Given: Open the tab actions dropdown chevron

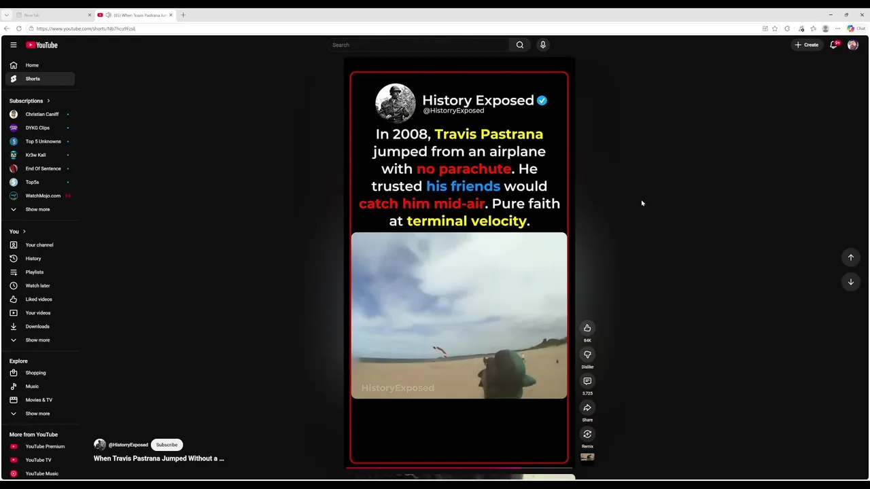Looking at the screenshot, I should tap(6, 15).
